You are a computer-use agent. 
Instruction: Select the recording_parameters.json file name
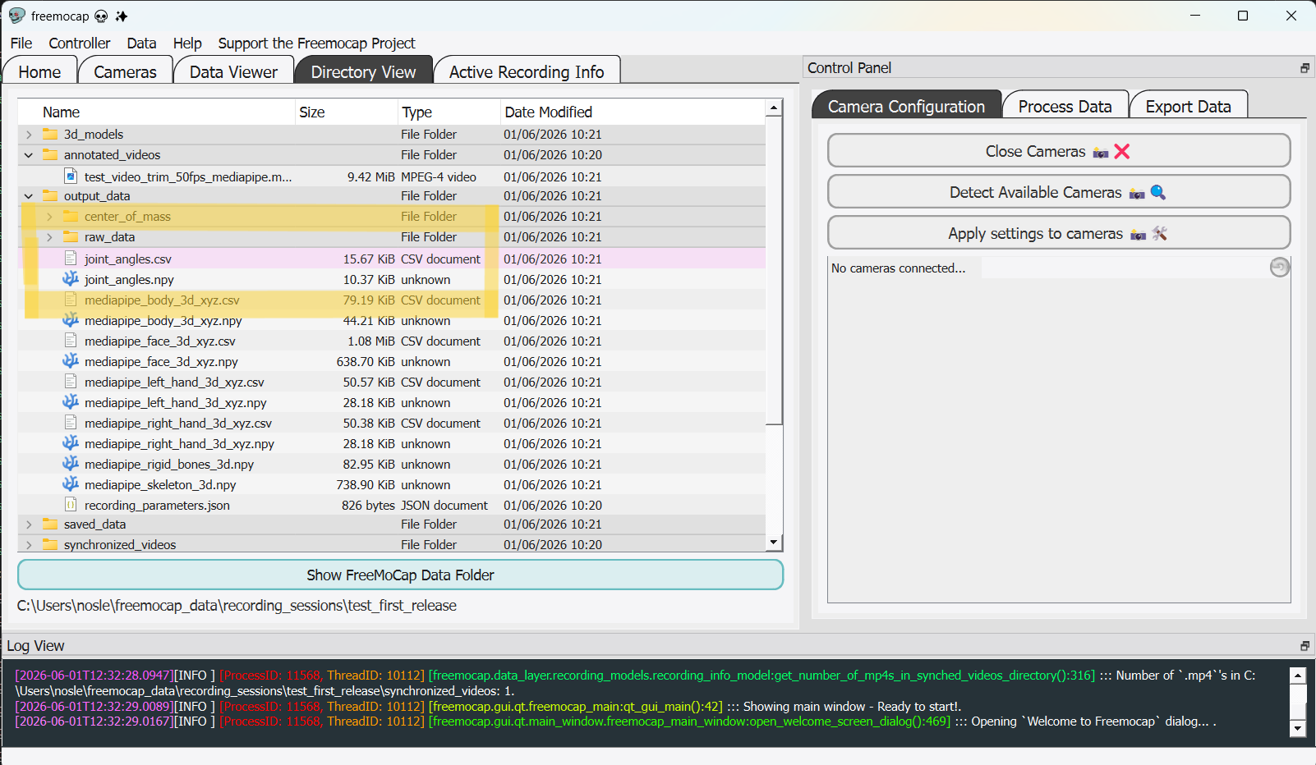pos(157,506)
